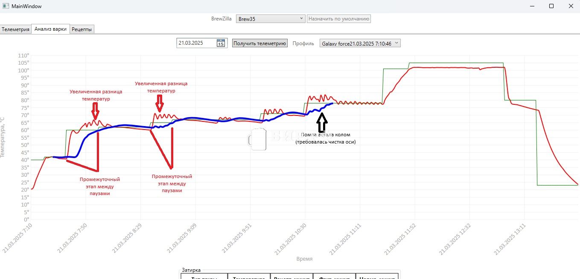Image resolution: width=580 pixels, height=279 pixels.
Task: Switch to the Телеметрия tab
Action: pos(16,29)
